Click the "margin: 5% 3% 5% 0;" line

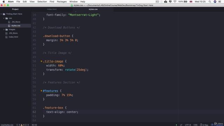point(62,40)
